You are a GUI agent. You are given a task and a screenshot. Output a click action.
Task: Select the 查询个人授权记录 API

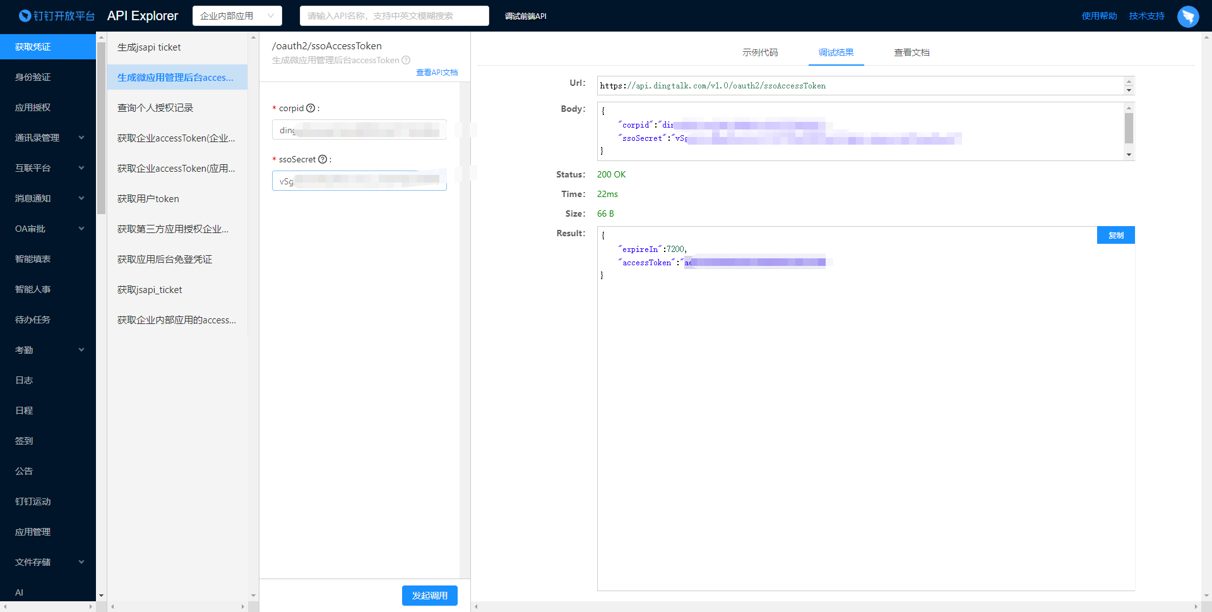click(x=177, y=108)
